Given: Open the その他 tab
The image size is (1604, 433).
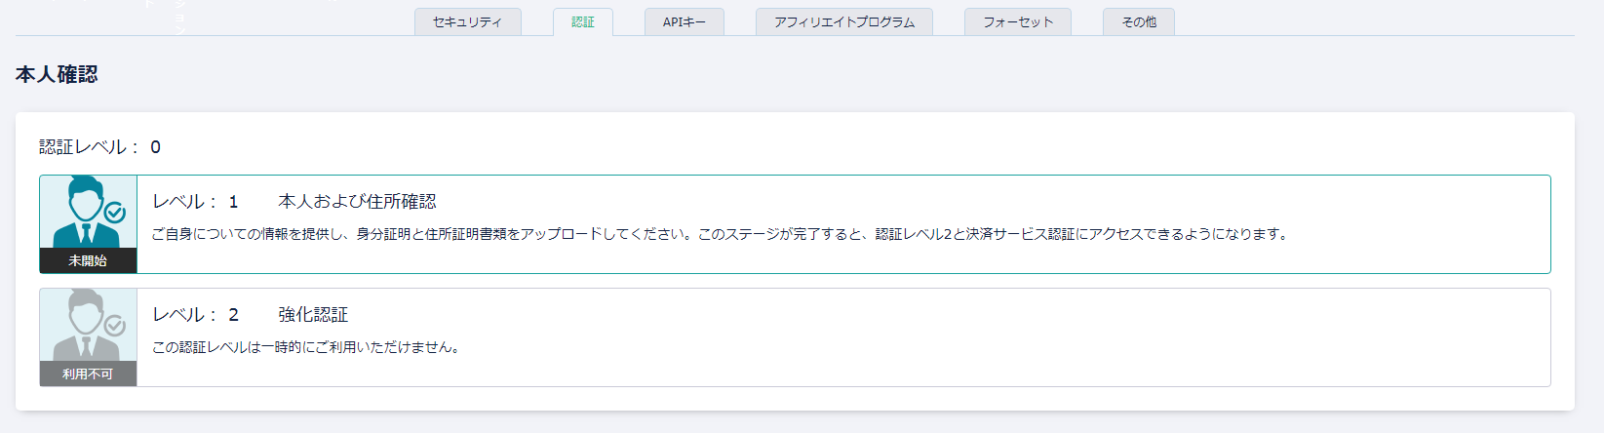Looking at the screenshot, I should click(1139, 21).
